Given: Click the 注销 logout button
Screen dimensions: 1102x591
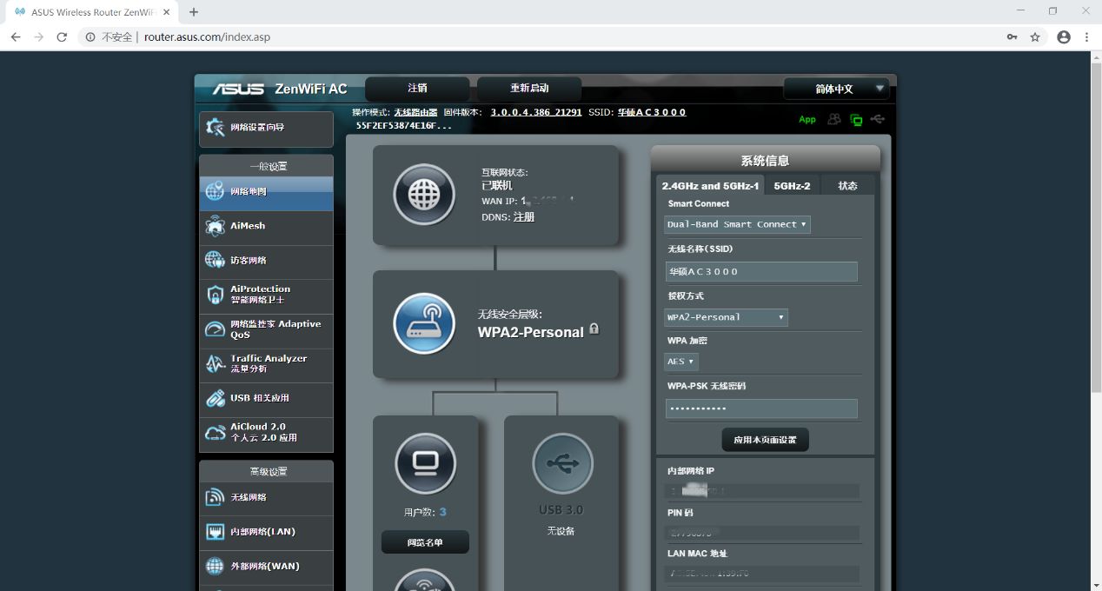Looking at the screenshot, I should [x=417, y=89].
